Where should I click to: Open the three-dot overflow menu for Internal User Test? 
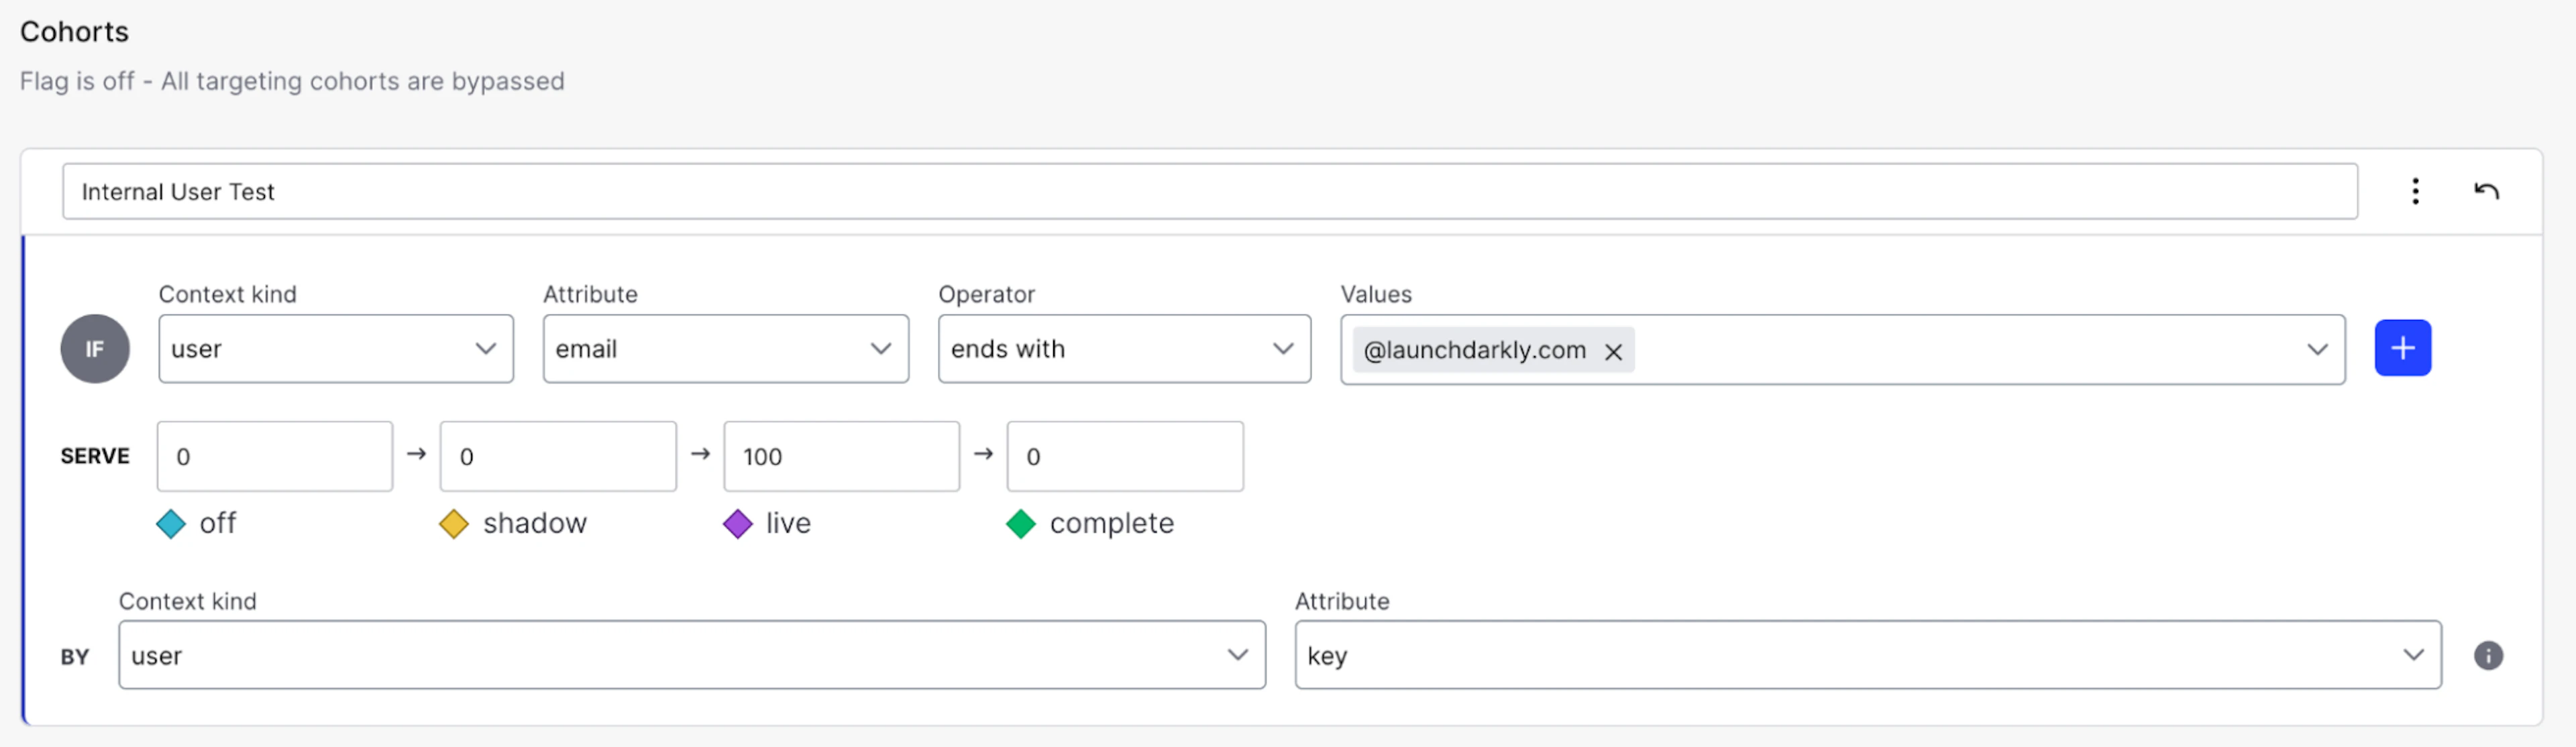pyautogui.click(x=2416, y=191)
